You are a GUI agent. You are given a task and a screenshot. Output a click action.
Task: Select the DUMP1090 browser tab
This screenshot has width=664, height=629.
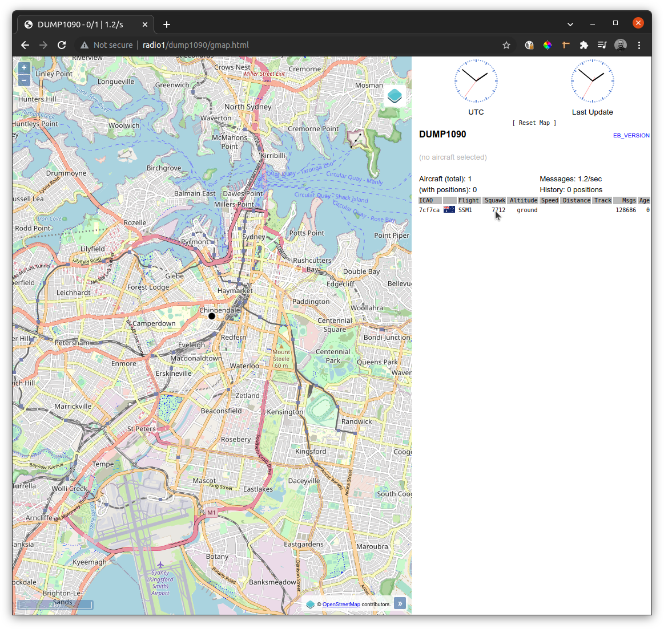(x=80, y=25)
